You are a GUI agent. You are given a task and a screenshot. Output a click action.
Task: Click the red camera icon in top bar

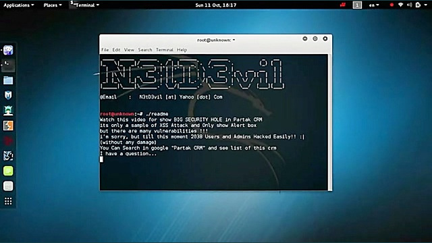click(x=343, y=5)
